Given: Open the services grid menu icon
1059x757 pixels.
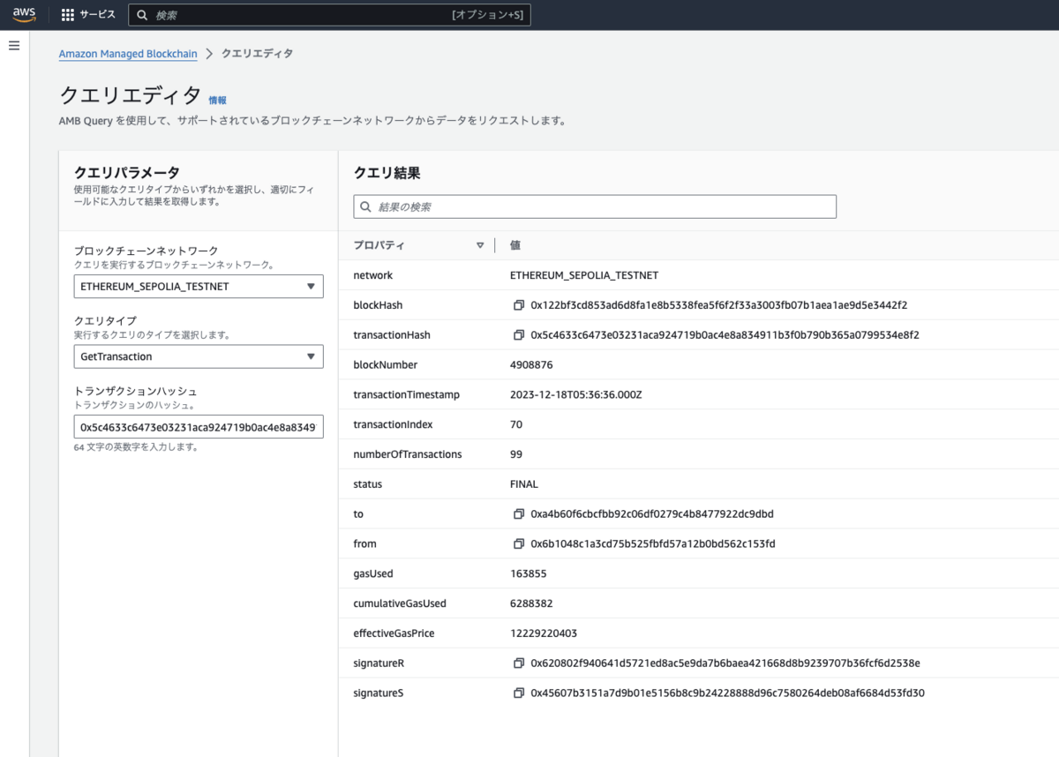Looking at the screenshot, I should tap(68, 15).
